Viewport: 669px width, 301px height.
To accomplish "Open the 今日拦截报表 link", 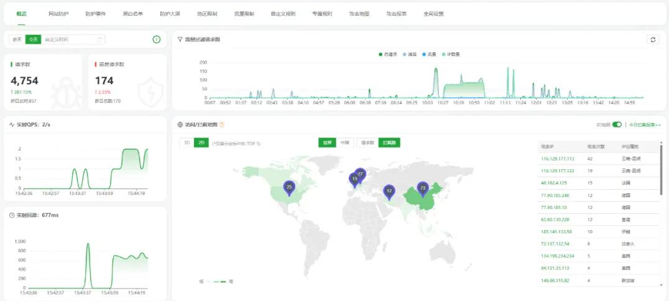I will (x=645, y=124).
